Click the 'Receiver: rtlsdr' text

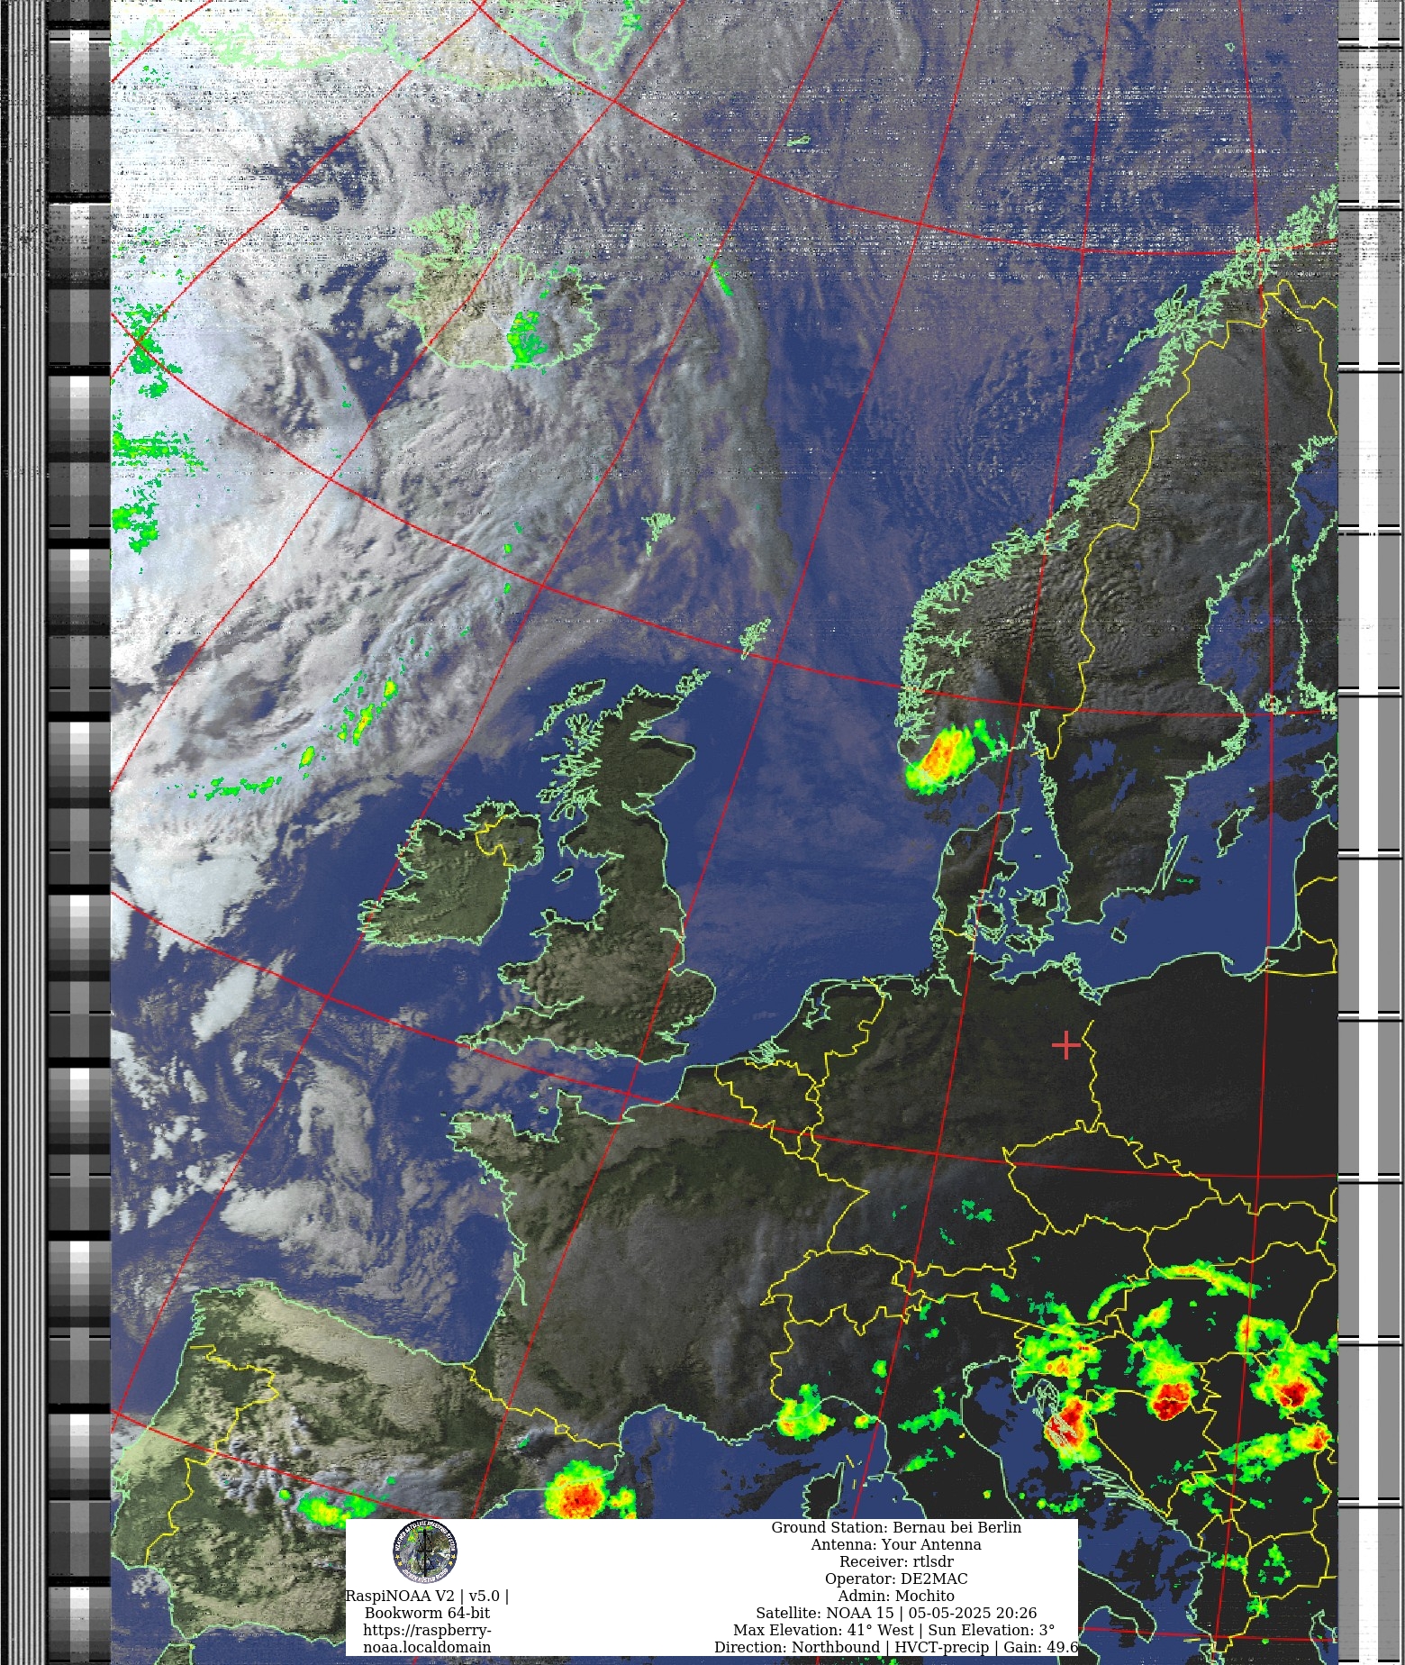896,1561
